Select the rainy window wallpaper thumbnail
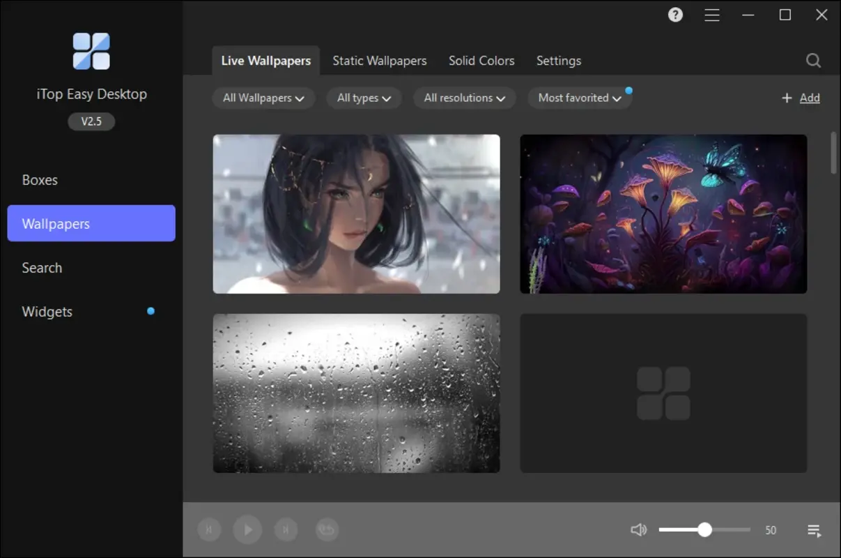The height and width of the screenshot is (558, 841). 356,393
